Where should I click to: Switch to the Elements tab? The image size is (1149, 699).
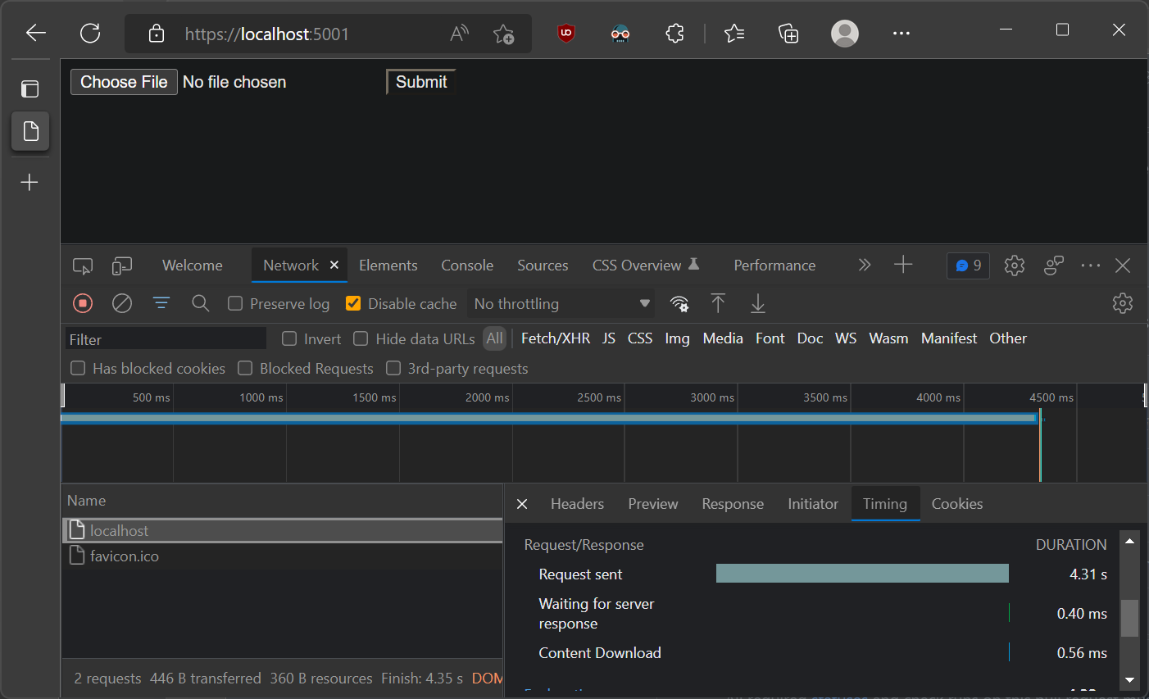(x=388, y=266)
